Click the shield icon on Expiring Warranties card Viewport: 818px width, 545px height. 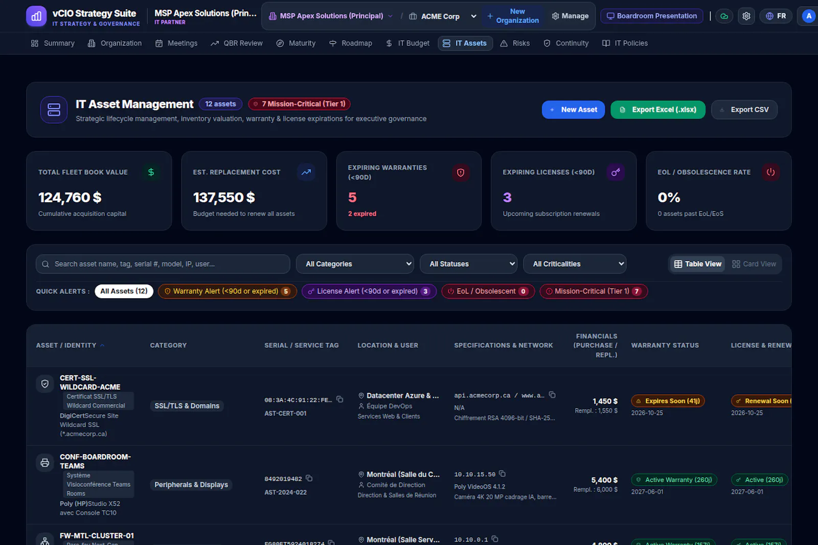[461, 173]
